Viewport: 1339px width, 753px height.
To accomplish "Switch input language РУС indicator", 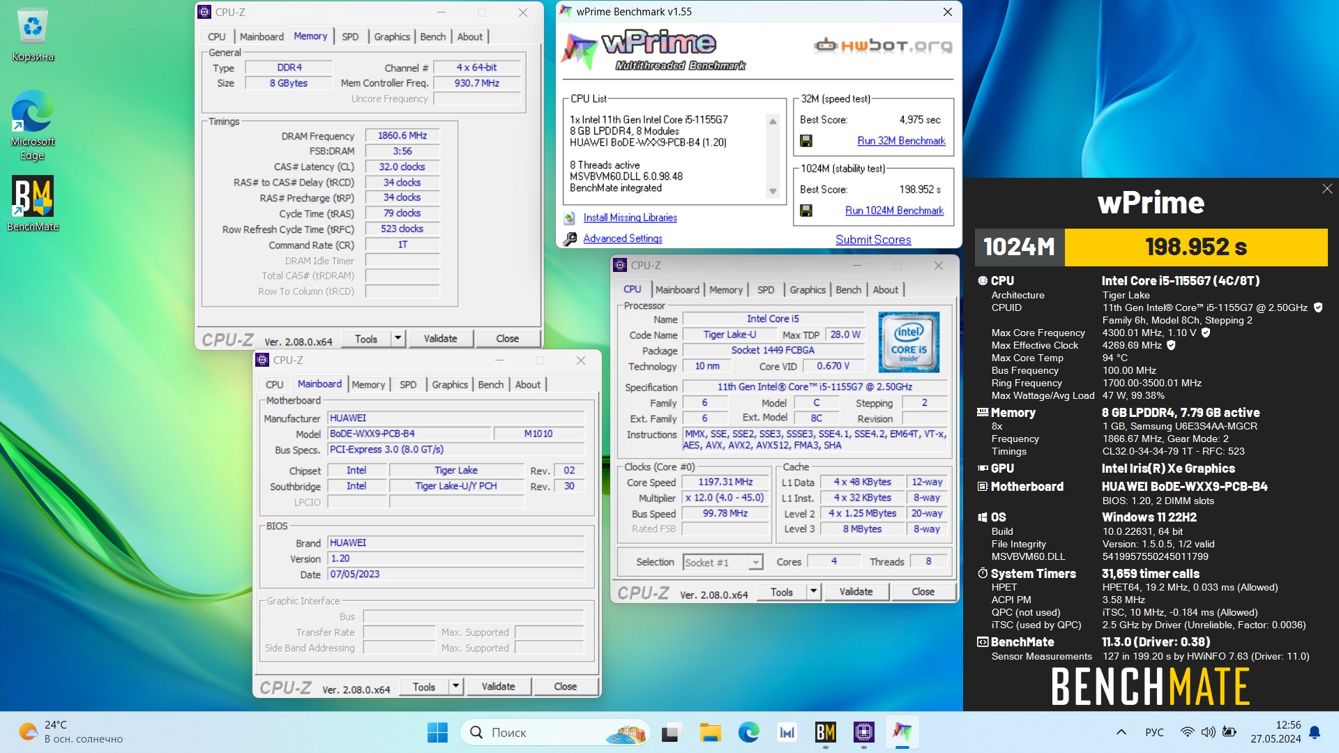I will pos(1154,732).
